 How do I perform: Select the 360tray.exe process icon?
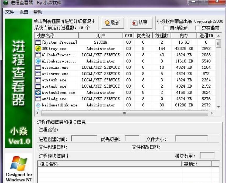click(x=38, y=48)
